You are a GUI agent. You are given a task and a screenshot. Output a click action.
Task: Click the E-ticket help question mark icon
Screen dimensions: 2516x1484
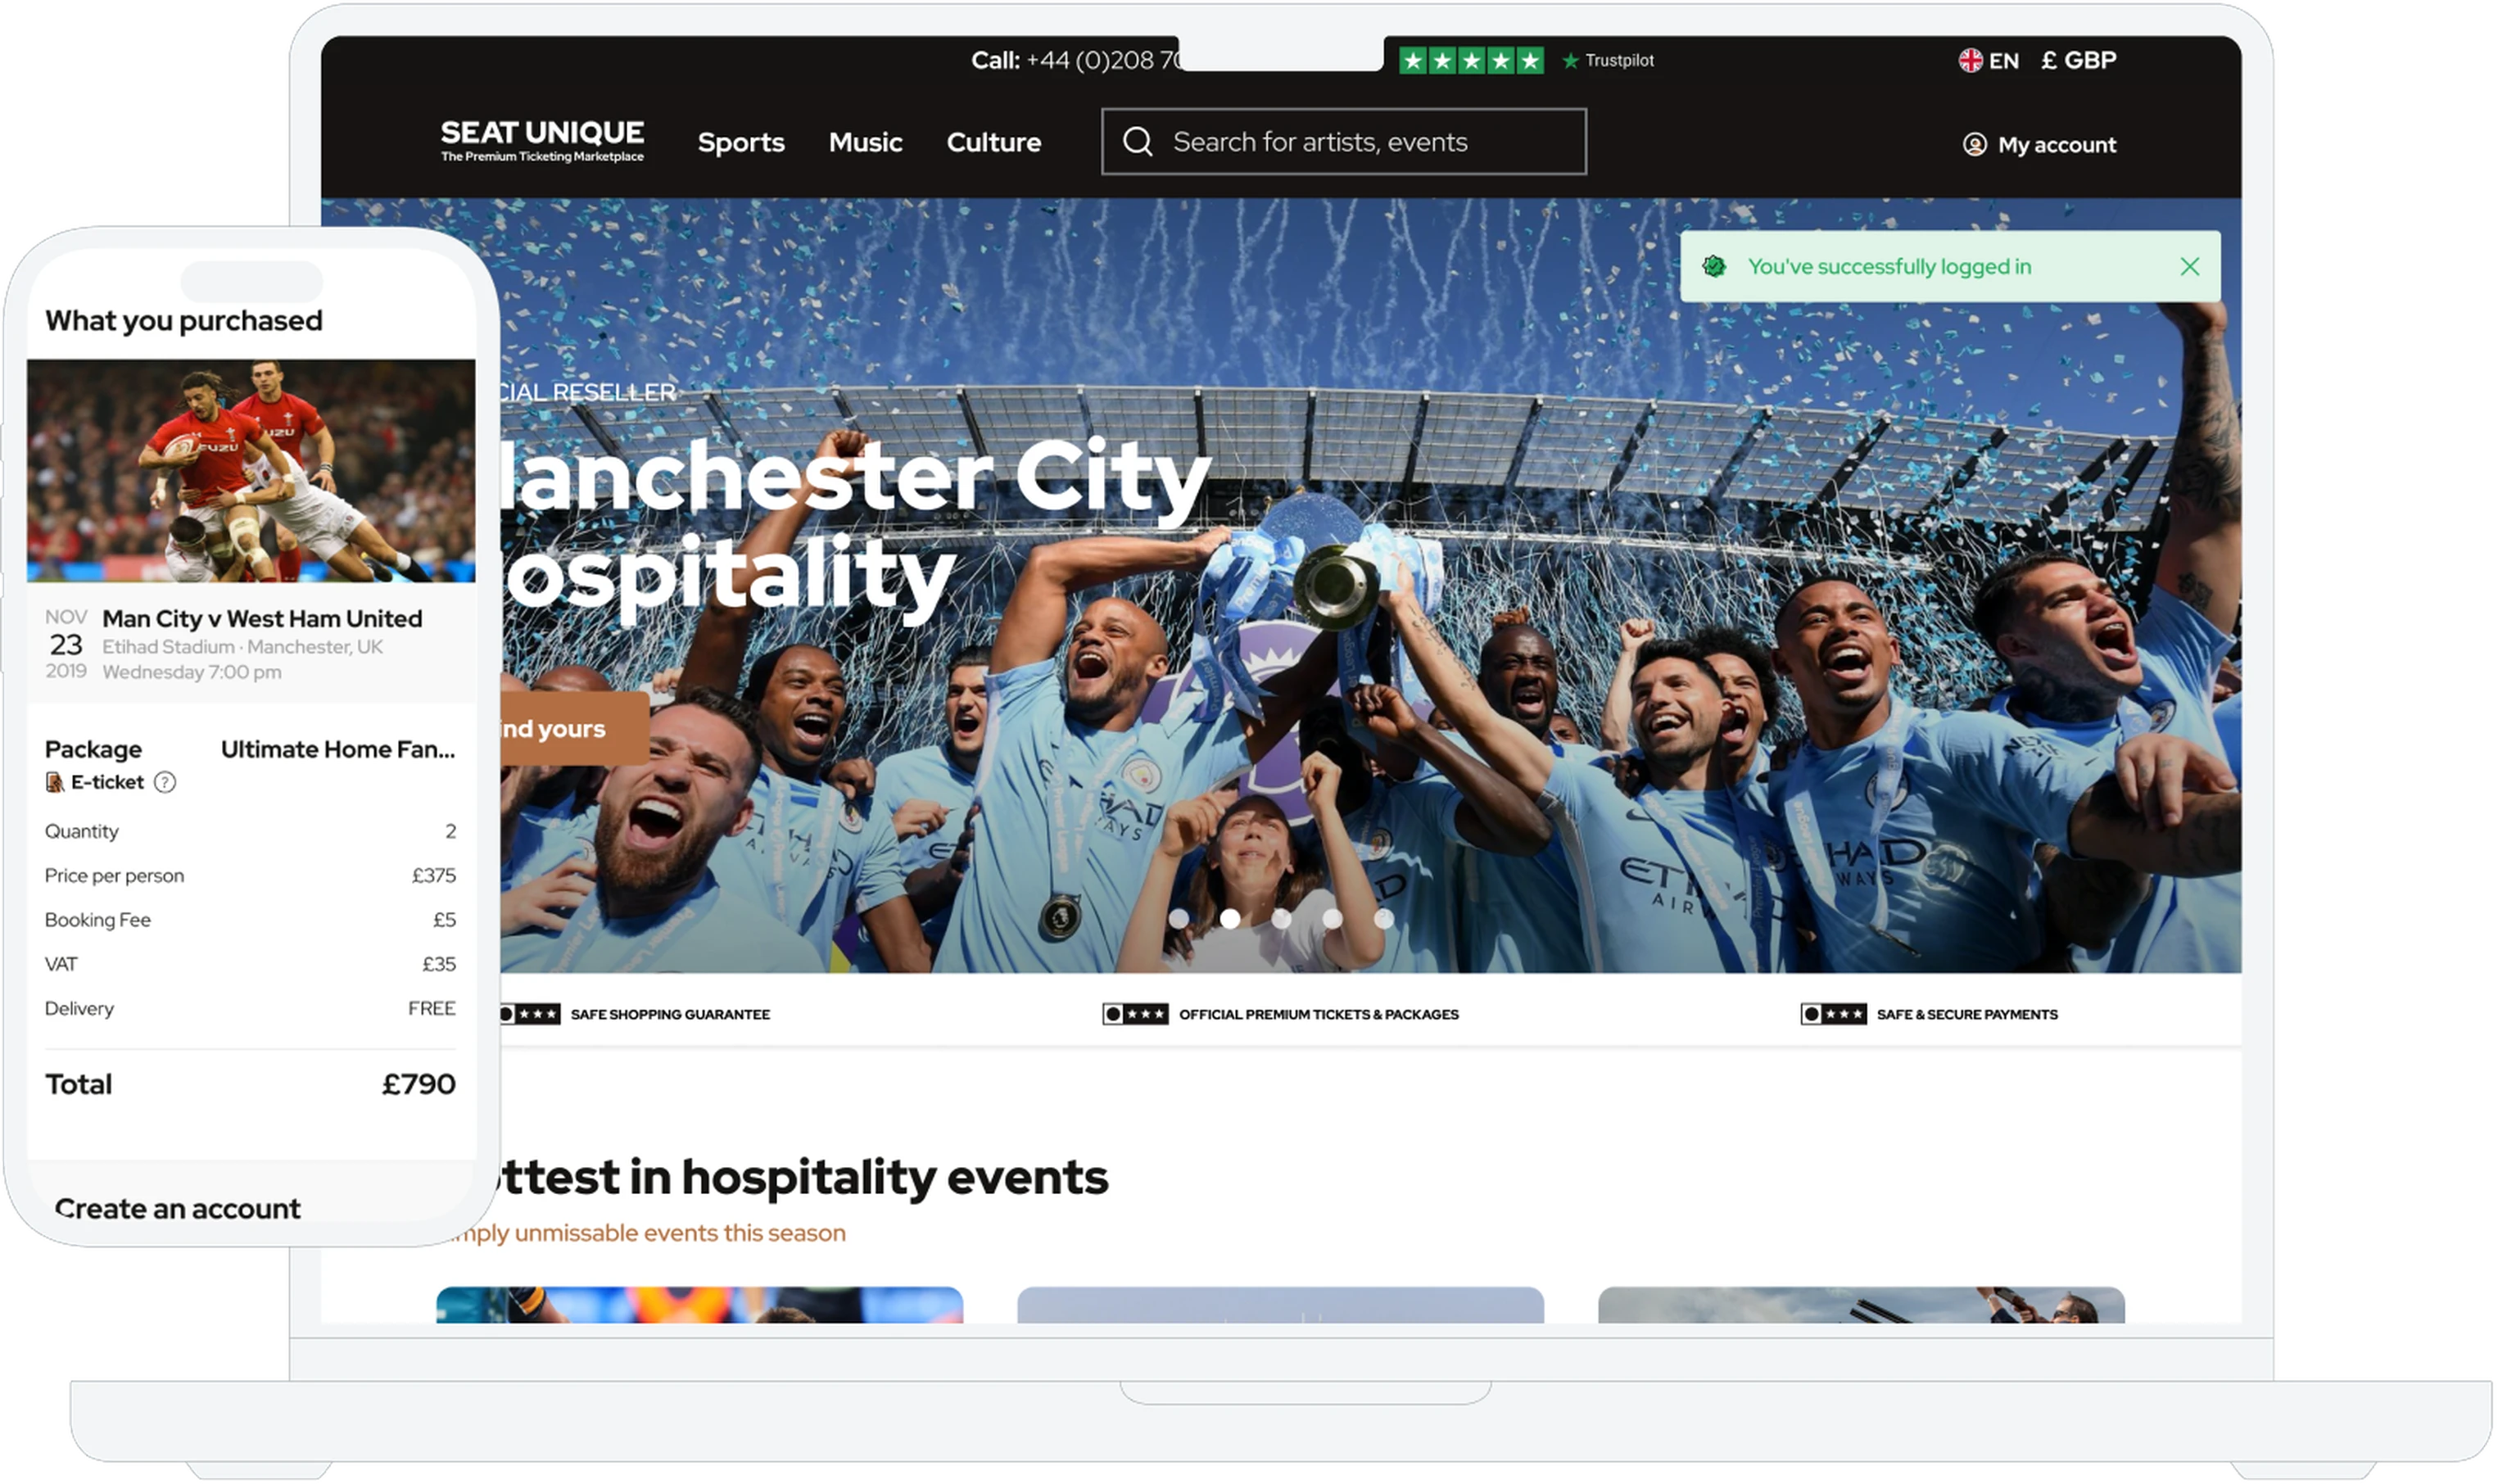(x=165, y=783)
